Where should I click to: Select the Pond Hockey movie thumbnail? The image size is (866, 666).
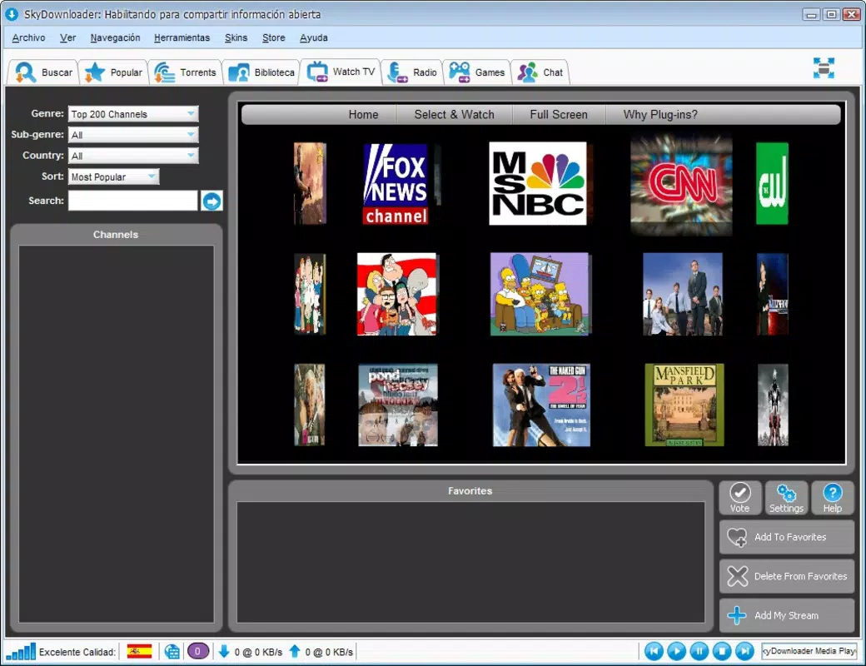(398, 405)
